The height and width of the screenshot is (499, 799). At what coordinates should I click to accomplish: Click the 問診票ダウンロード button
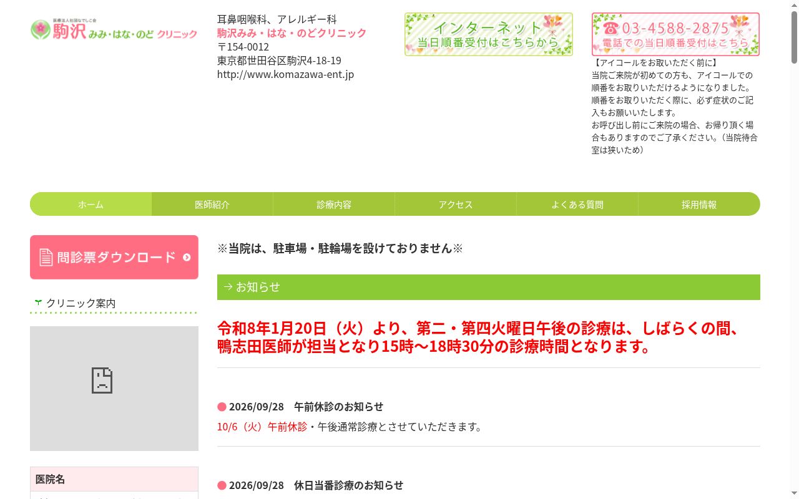[x=114, y=257]
